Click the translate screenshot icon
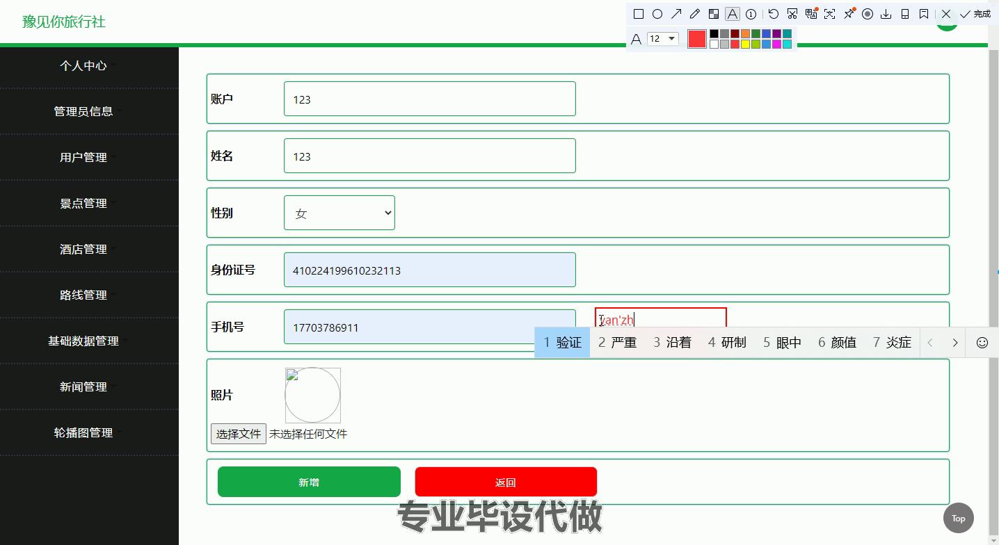This screenshot has height=545, width=999. click(x=811, y=14)
